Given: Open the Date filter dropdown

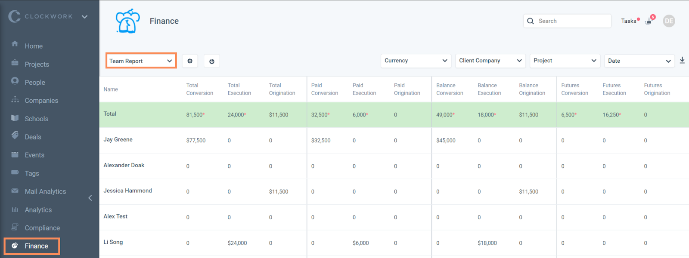Looking at the screenshot, I should point(639,61).
